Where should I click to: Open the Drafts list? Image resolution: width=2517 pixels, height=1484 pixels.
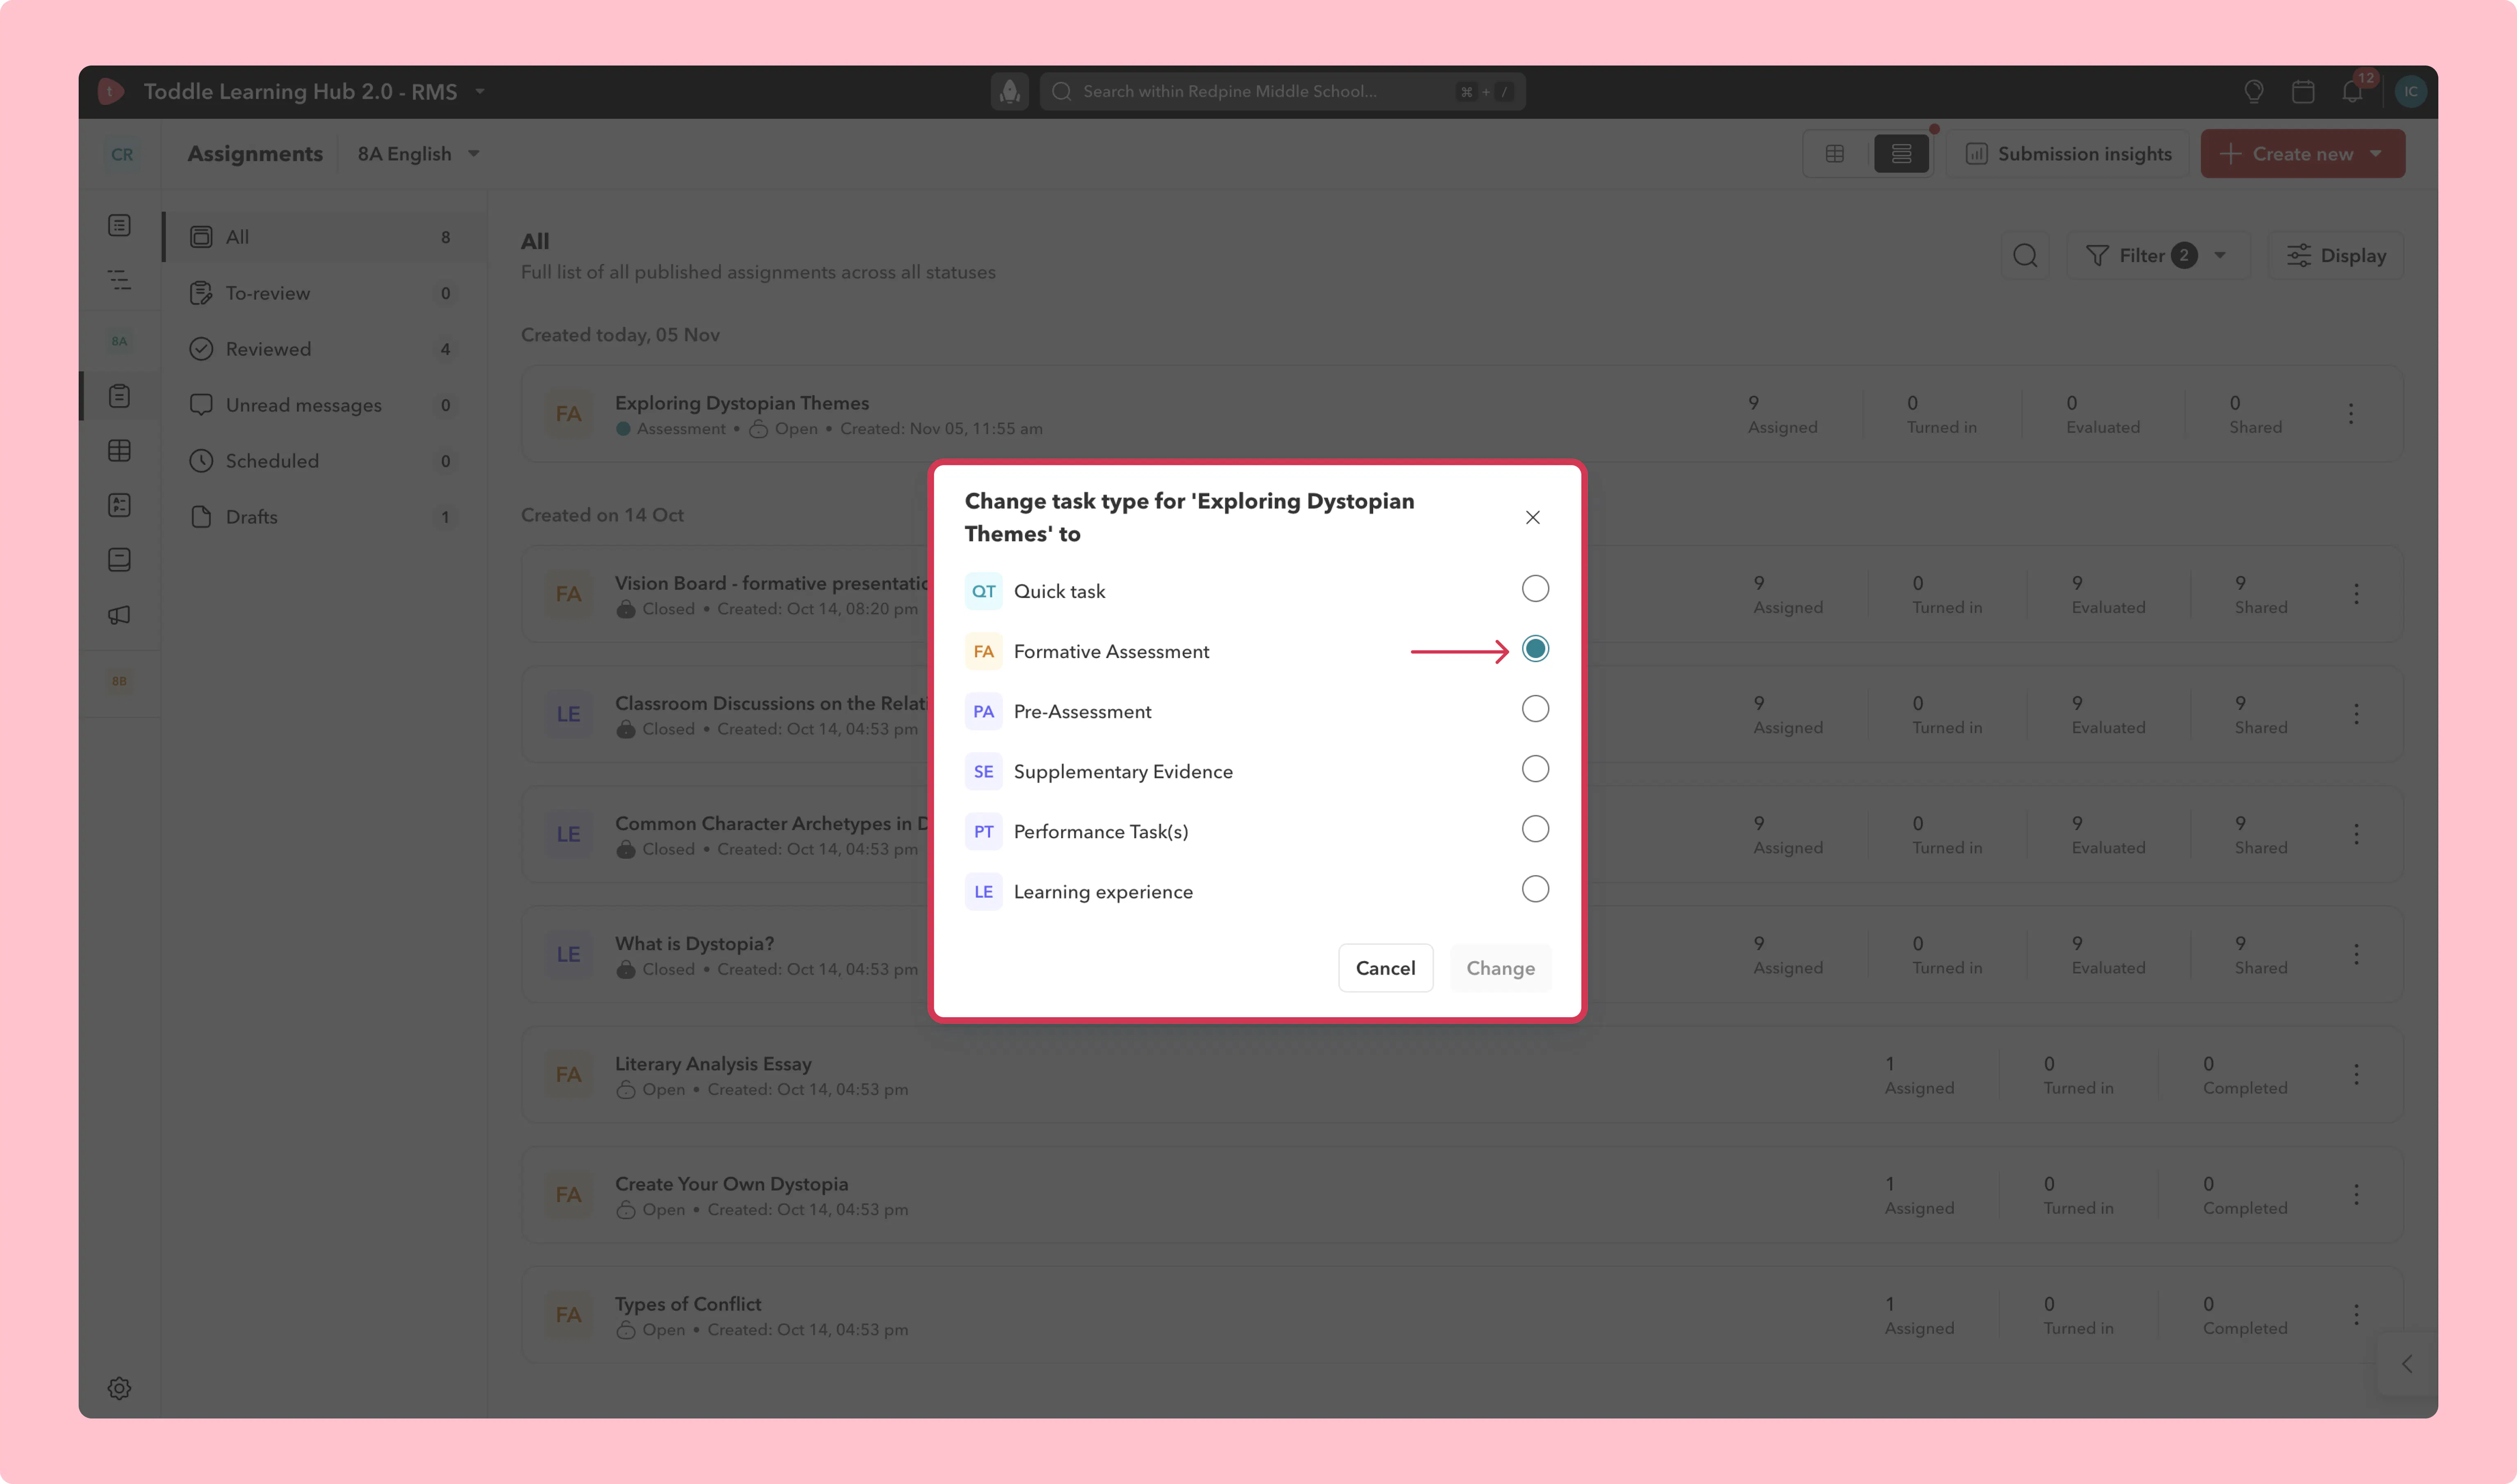pos(324,517)
